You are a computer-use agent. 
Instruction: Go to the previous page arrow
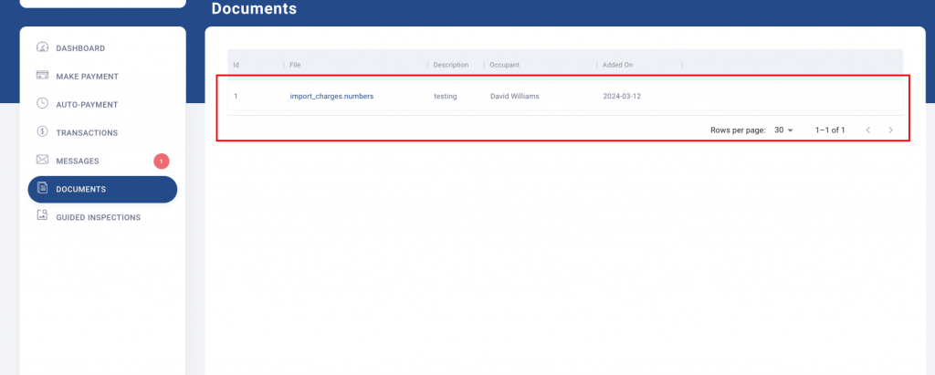coord(867,130)
